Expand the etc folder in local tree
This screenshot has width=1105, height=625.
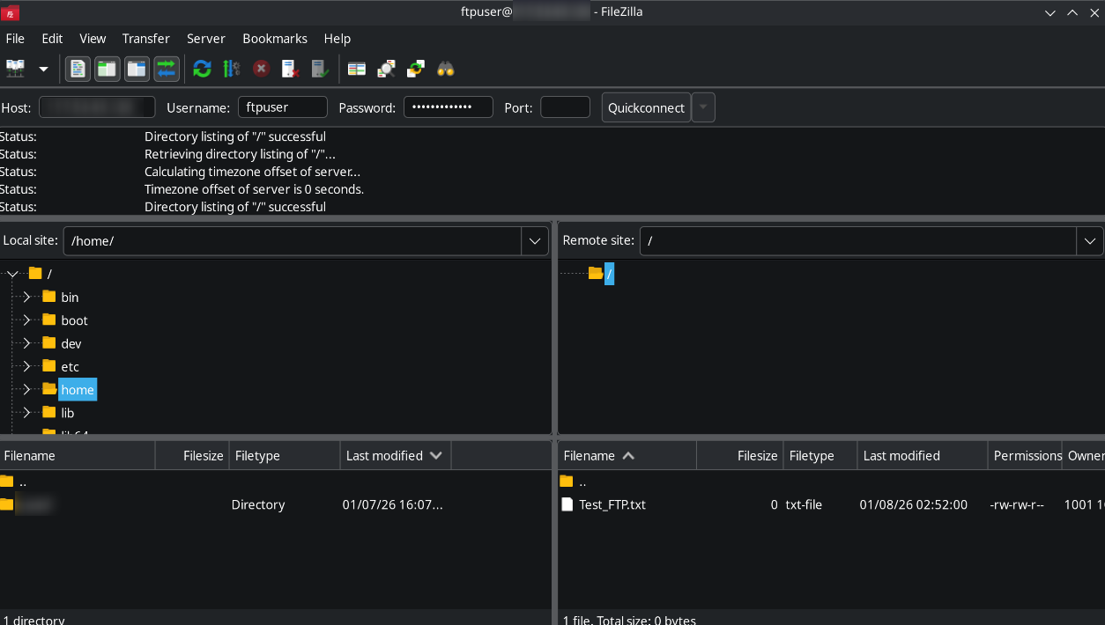26,366
